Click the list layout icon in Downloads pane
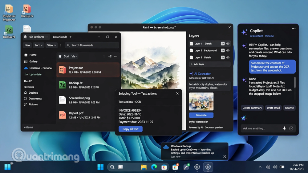This screenshot has width=308, height=173. tap(110, 57)
